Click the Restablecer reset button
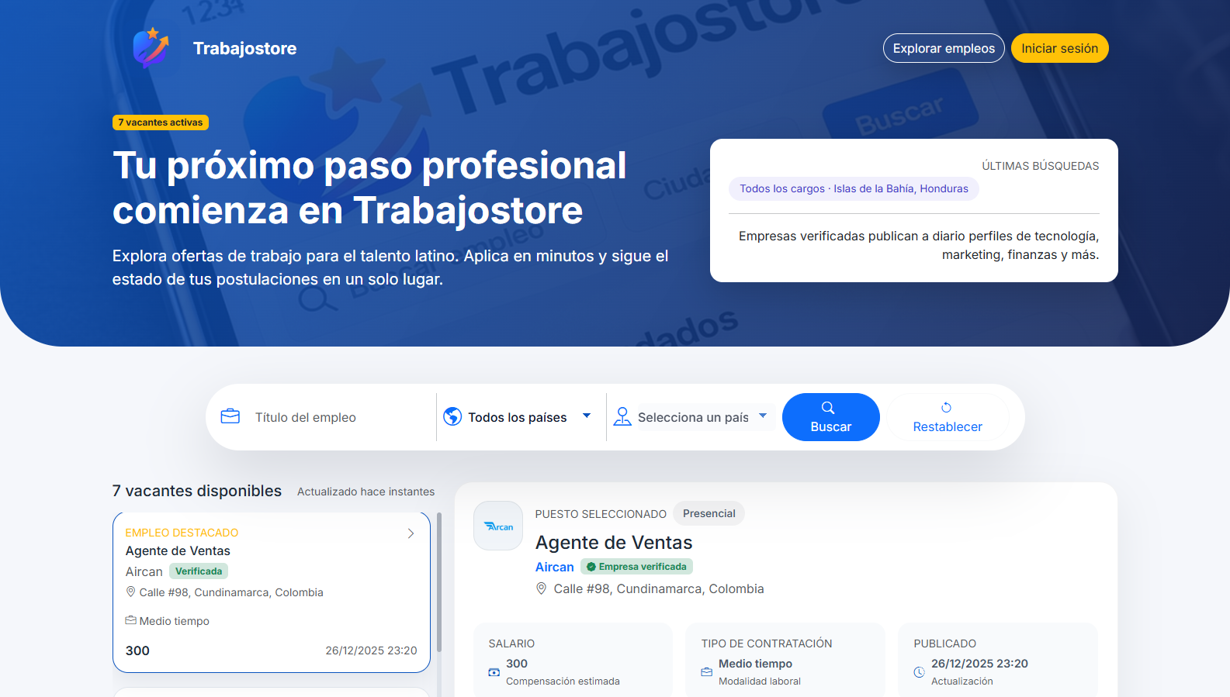The image size is (1230, 697). point(948,417)
